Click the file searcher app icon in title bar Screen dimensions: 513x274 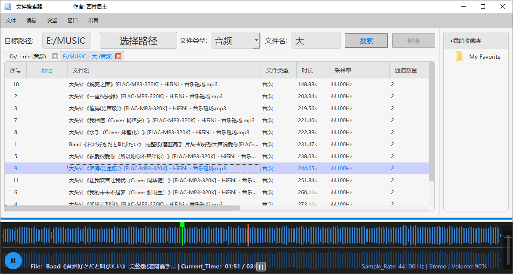click(7, 6)
